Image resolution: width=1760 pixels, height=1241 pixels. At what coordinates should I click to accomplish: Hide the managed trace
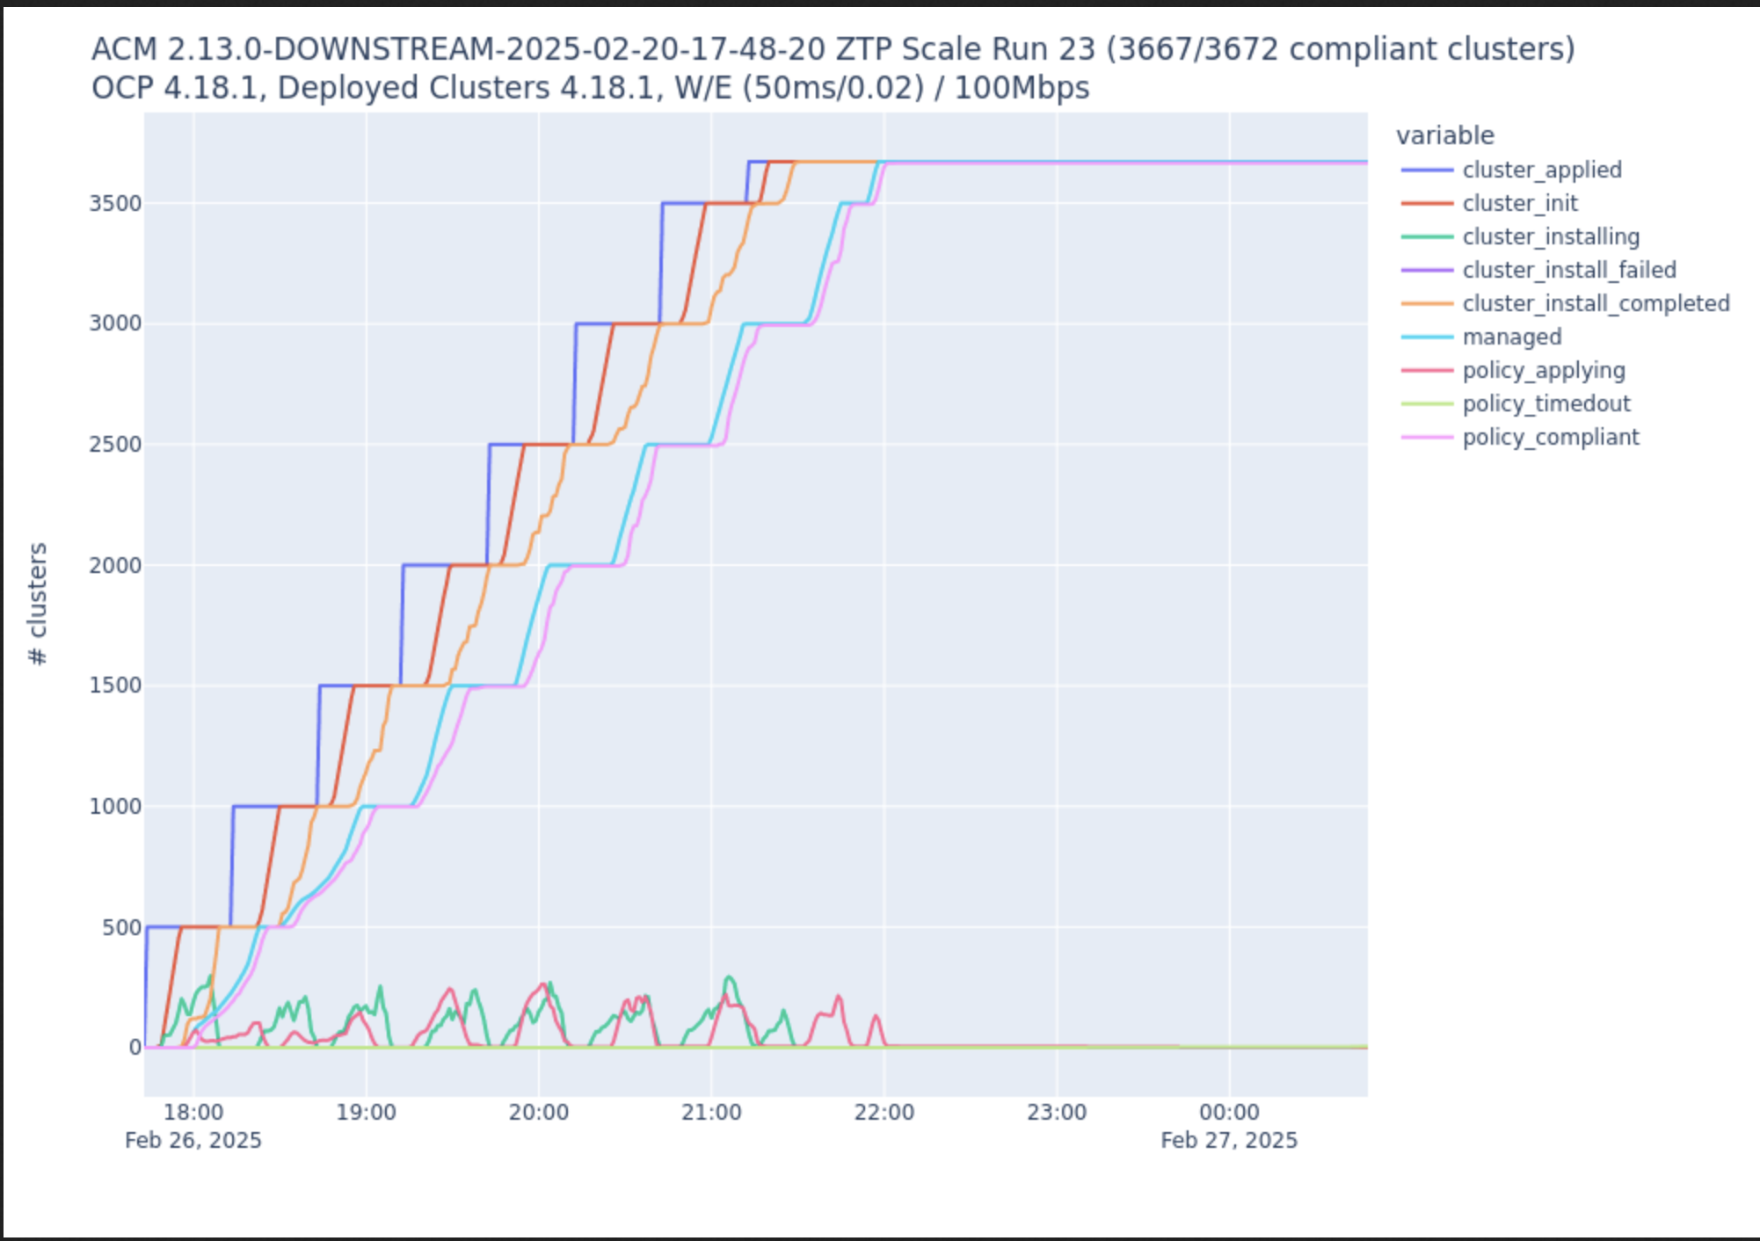(1511, 337)
